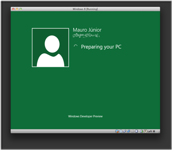Click the 'Windows Developer Preview' label
172x150 pixels.
85,116
